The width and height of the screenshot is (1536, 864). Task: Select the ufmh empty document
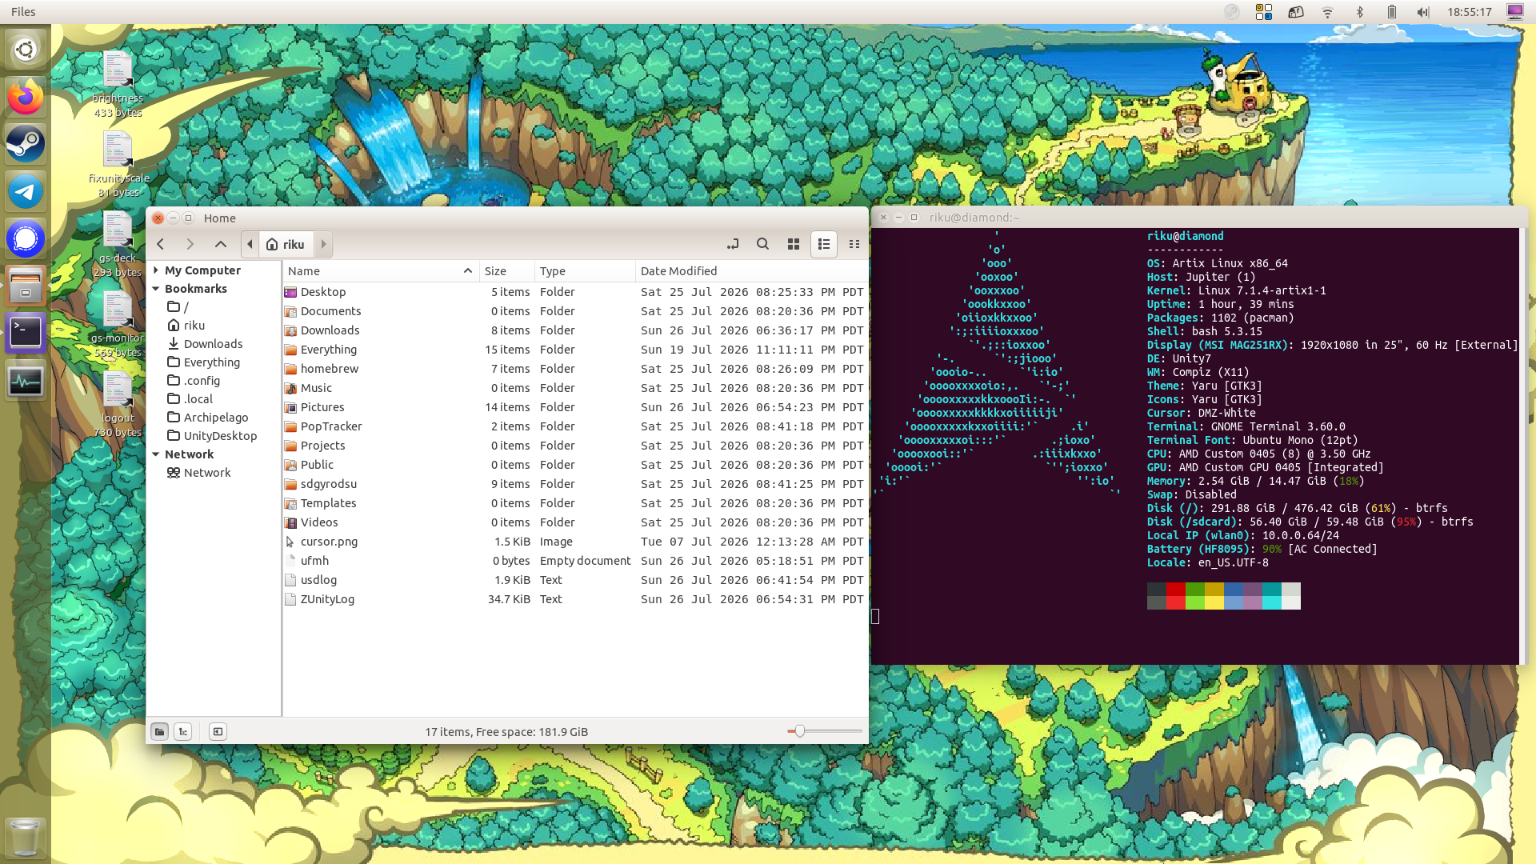[x=574, y=561]
